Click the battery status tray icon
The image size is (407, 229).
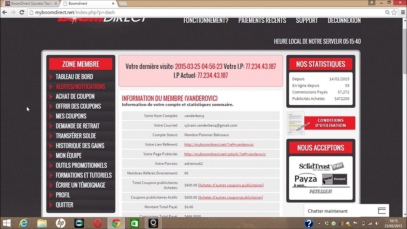[363, 223]
